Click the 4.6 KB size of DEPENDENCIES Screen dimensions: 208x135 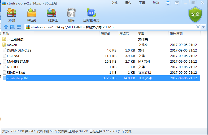pyautogui.click(x=111, y=50)
